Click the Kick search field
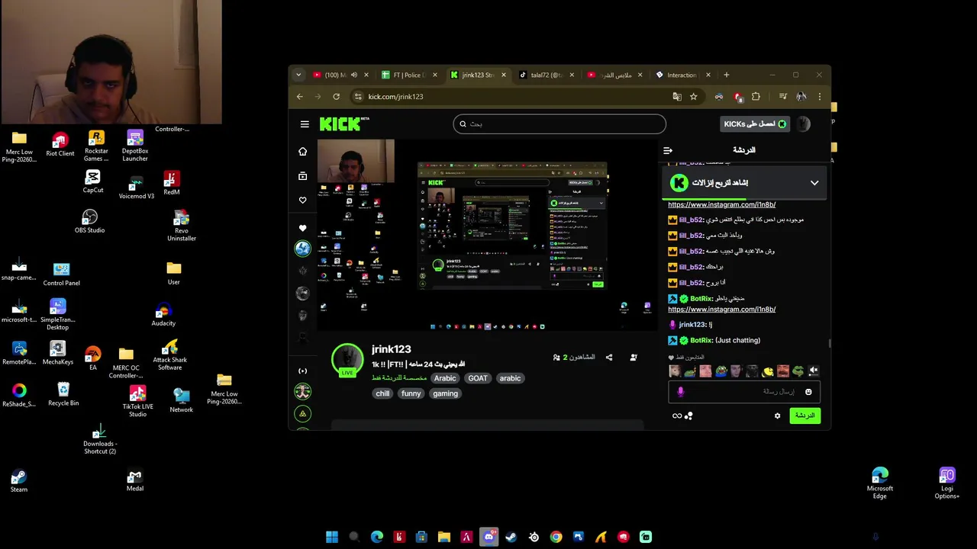977x549 pixels. coord(559,124)
